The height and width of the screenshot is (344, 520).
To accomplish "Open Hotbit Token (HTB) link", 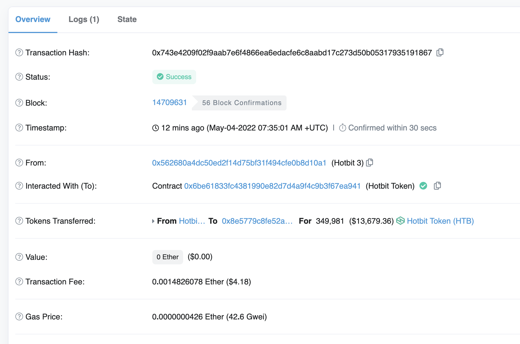I will [440, 221].
